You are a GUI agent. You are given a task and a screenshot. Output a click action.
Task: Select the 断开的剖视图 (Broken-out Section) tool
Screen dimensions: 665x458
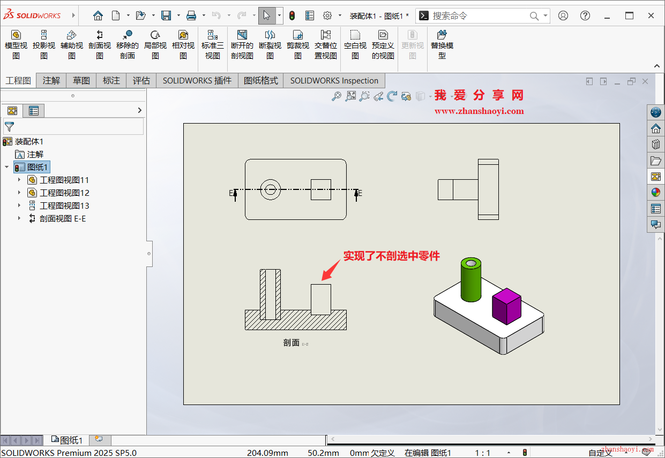point(242,45)
